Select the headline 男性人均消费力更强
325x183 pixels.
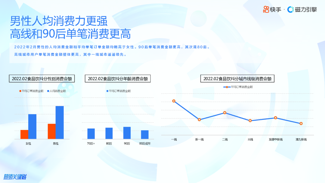click(59, 21)
